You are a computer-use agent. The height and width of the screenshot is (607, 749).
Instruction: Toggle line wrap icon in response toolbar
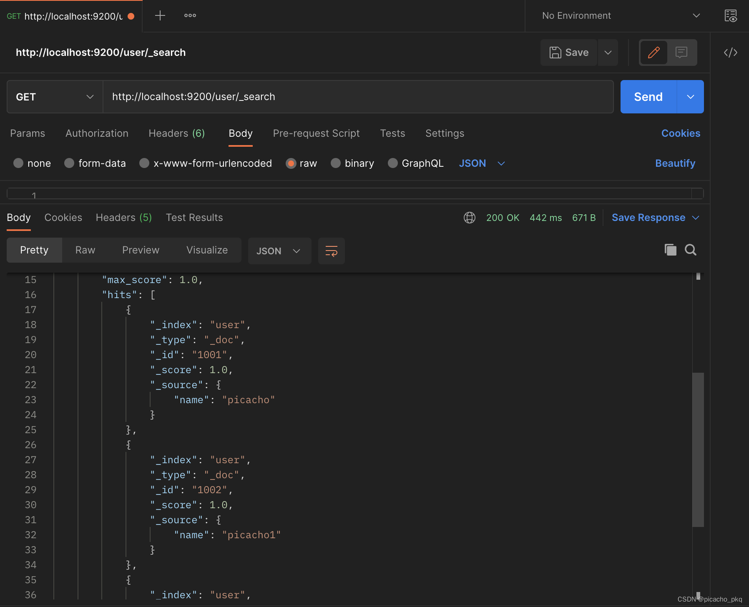click(332, 251)
